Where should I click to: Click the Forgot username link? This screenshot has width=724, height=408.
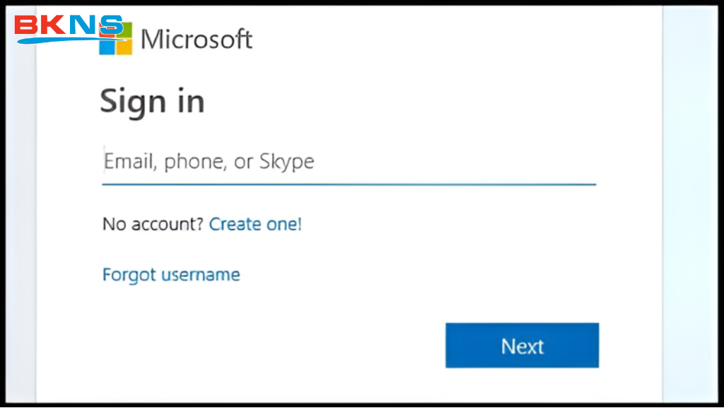171,274
